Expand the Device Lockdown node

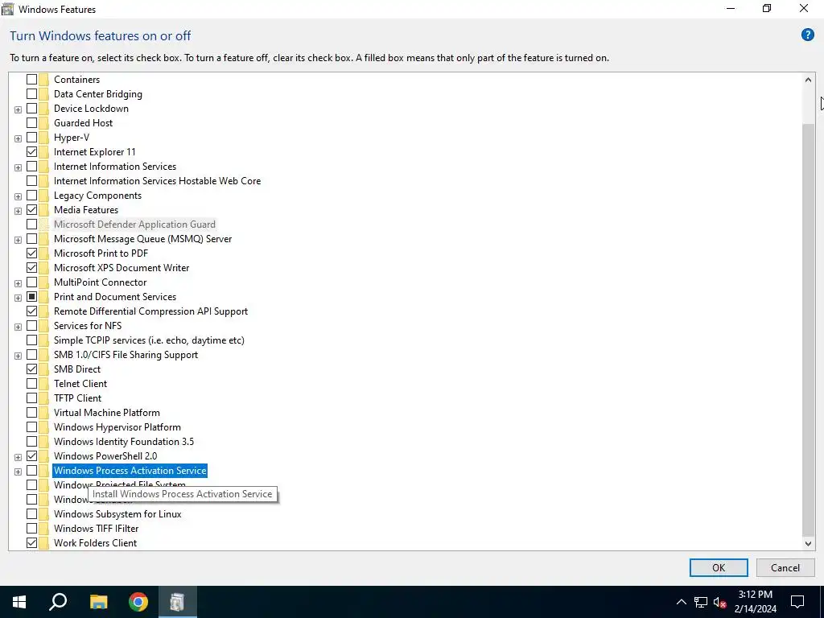click(x=18, y=109)
